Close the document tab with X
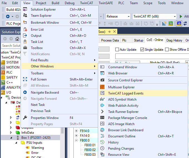189x158 pixels. click(x=115, y=31)
